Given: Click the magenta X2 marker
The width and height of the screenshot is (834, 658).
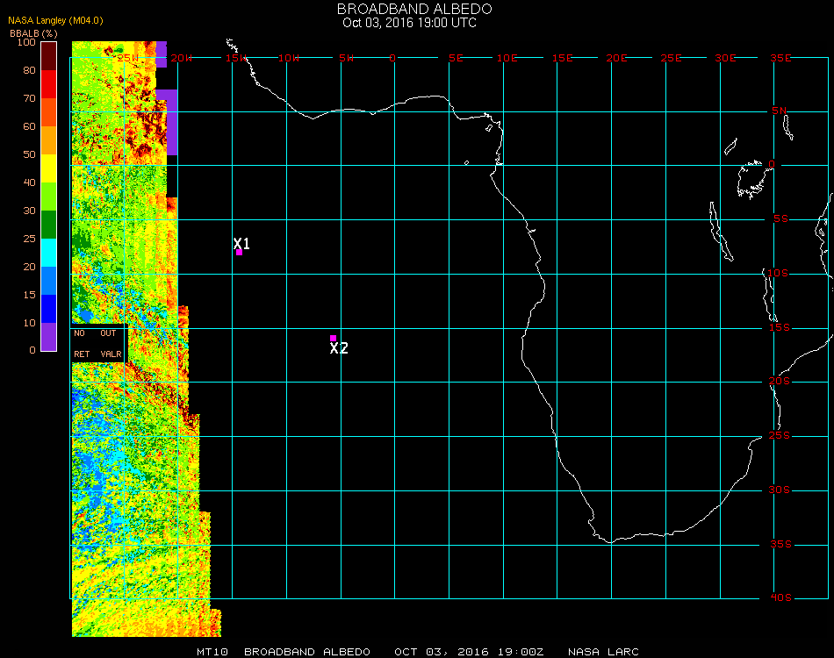Looking at the screenshot, I should [x=333, y=339].
